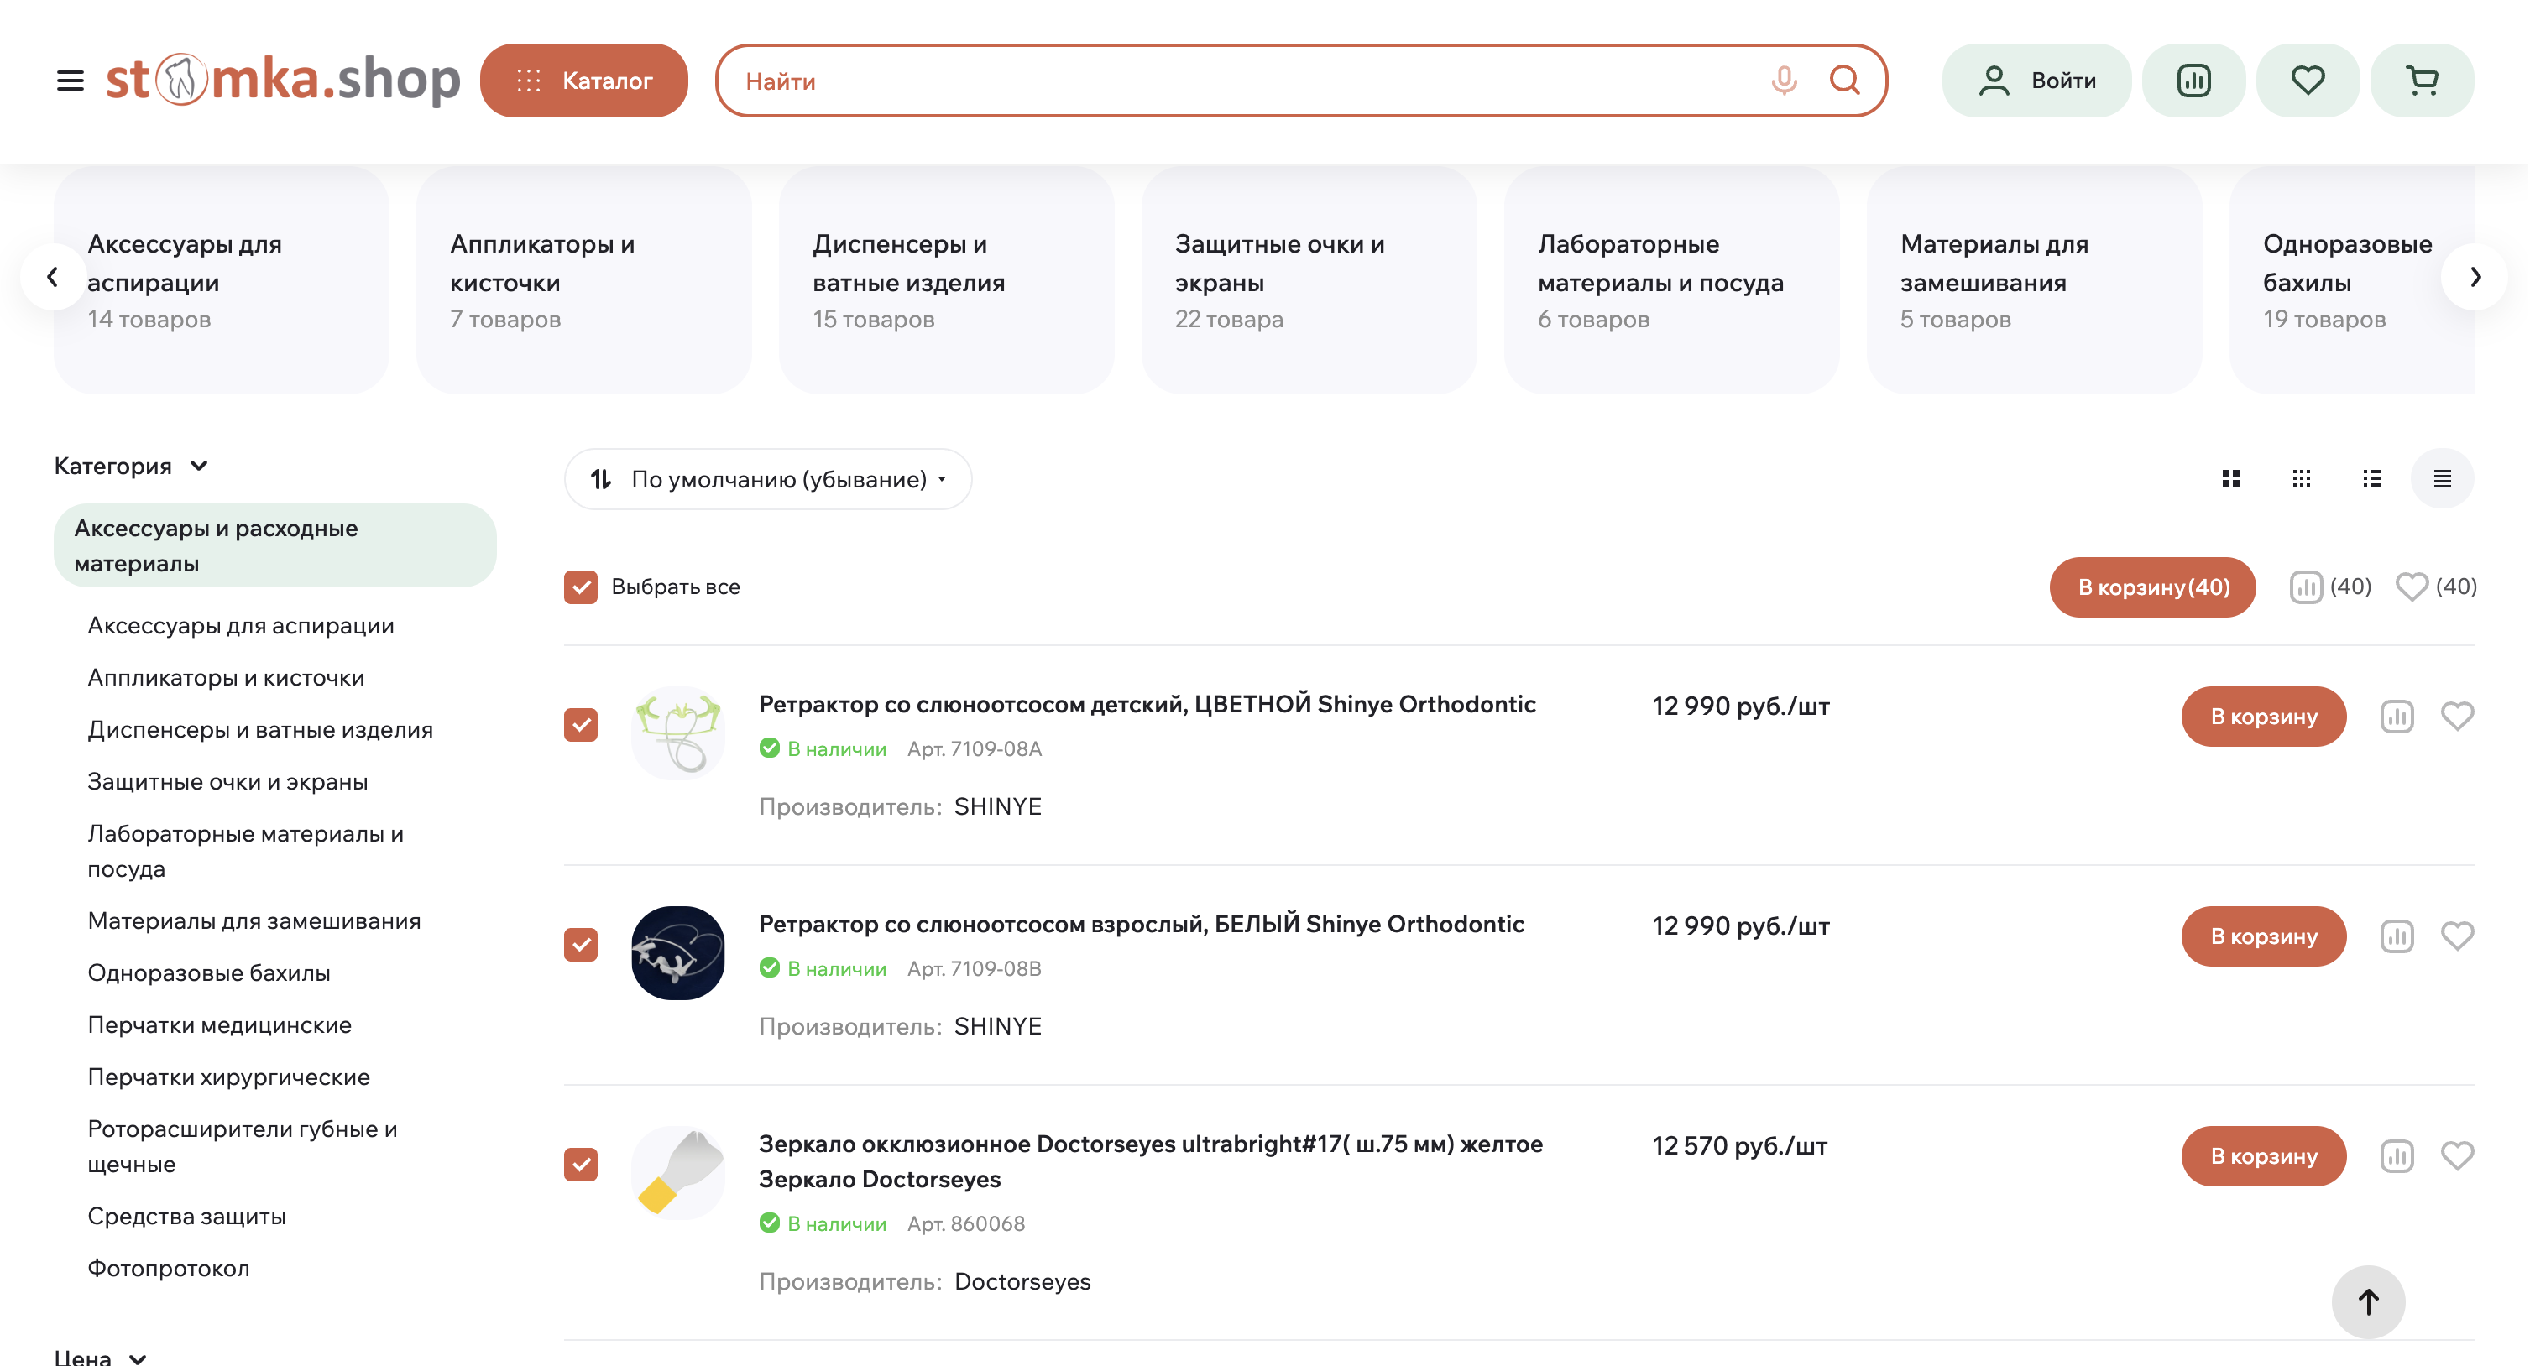This screenshot has height=1366, width=2530.
Task: Open Одноразовые бахилы category card
Action: (2351, 280)
